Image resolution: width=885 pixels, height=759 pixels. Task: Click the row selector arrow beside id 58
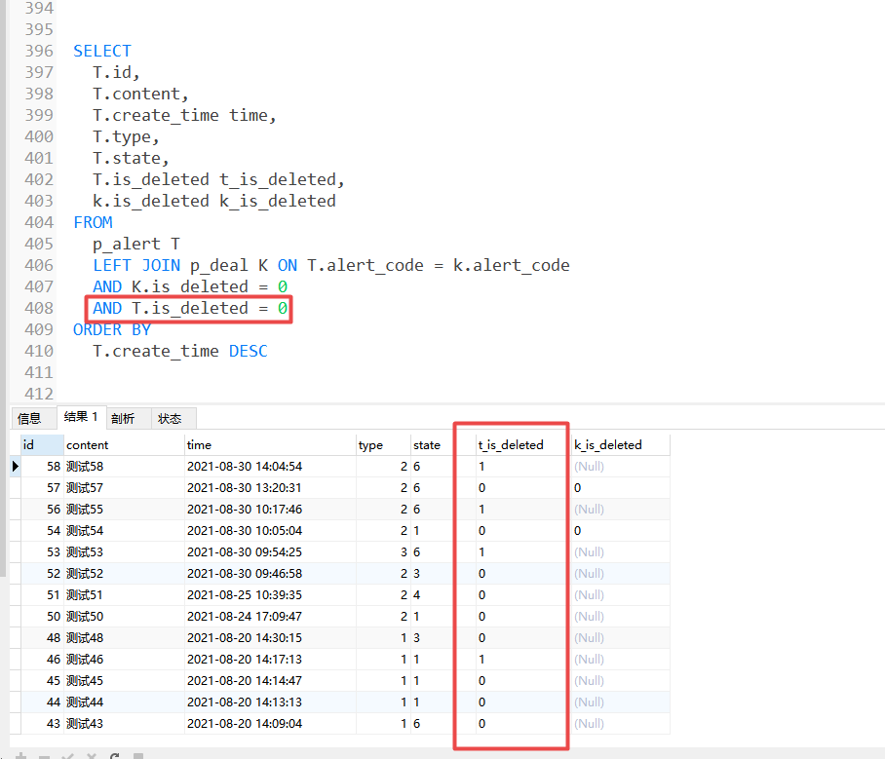click(x=14, y=466)
